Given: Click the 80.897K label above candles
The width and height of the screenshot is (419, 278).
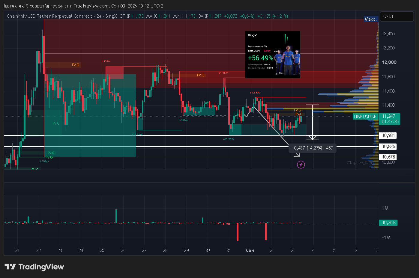Looking at the screenshot, I should point(255,93).
